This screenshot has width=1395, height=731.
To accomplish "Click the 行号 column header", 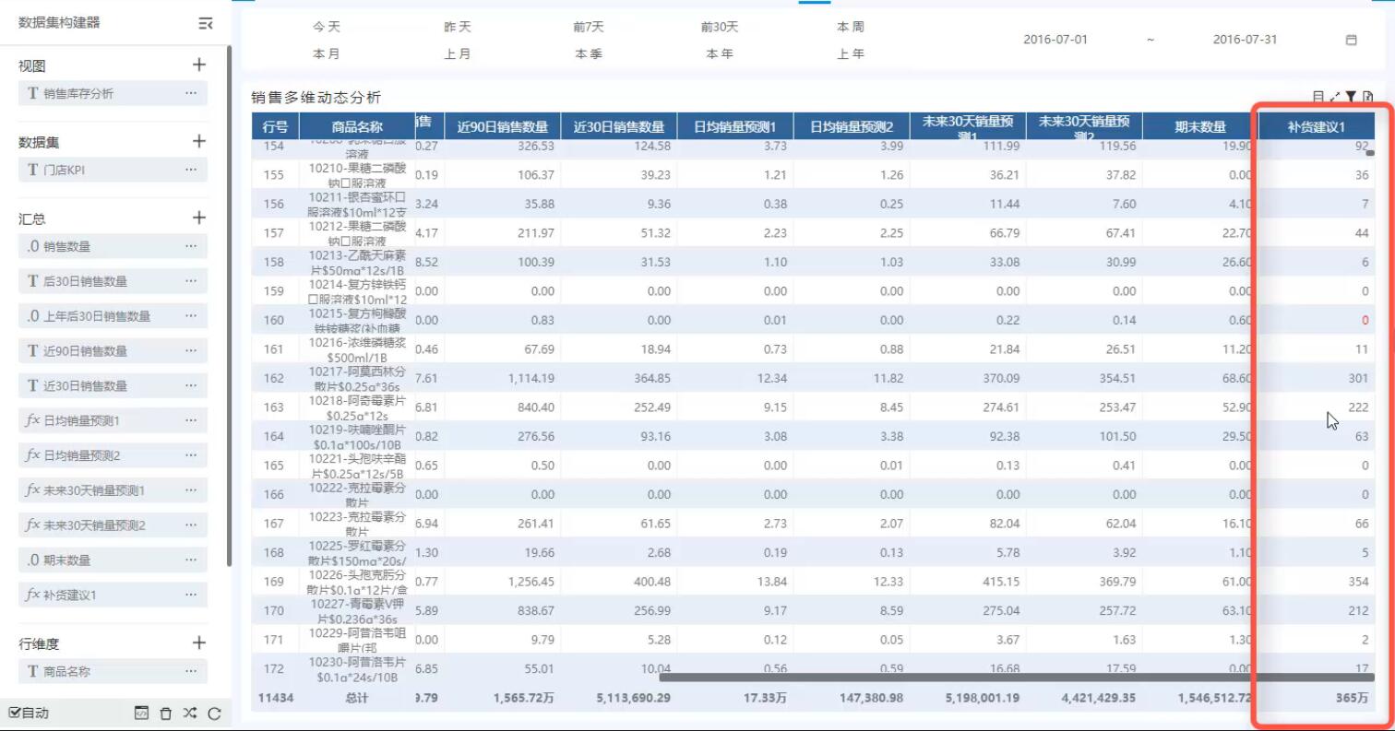I will (x=275, y=126).
